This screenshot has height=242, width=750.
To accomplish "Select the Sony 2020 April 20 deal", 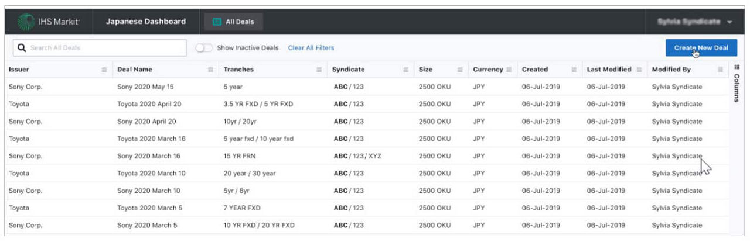I will point(146,122).
